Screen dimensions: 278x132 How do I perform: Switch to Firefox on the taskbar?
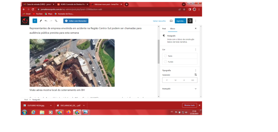coord(68,112)
